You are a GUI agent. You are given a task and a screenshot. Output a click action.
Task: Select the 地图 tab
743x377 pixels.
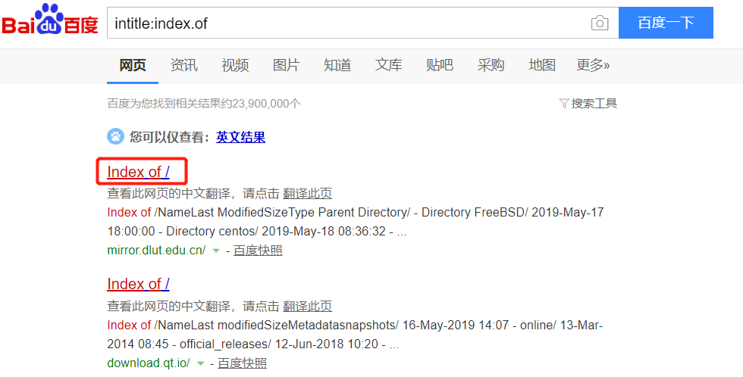542,65
